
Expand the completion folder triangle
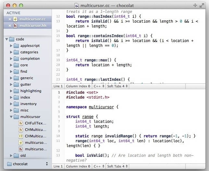pyautogui.click(x=11, y=59)
